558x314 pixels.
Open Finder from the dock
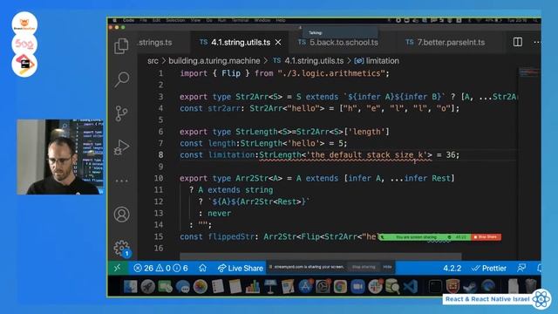click(x=130, y=287)
